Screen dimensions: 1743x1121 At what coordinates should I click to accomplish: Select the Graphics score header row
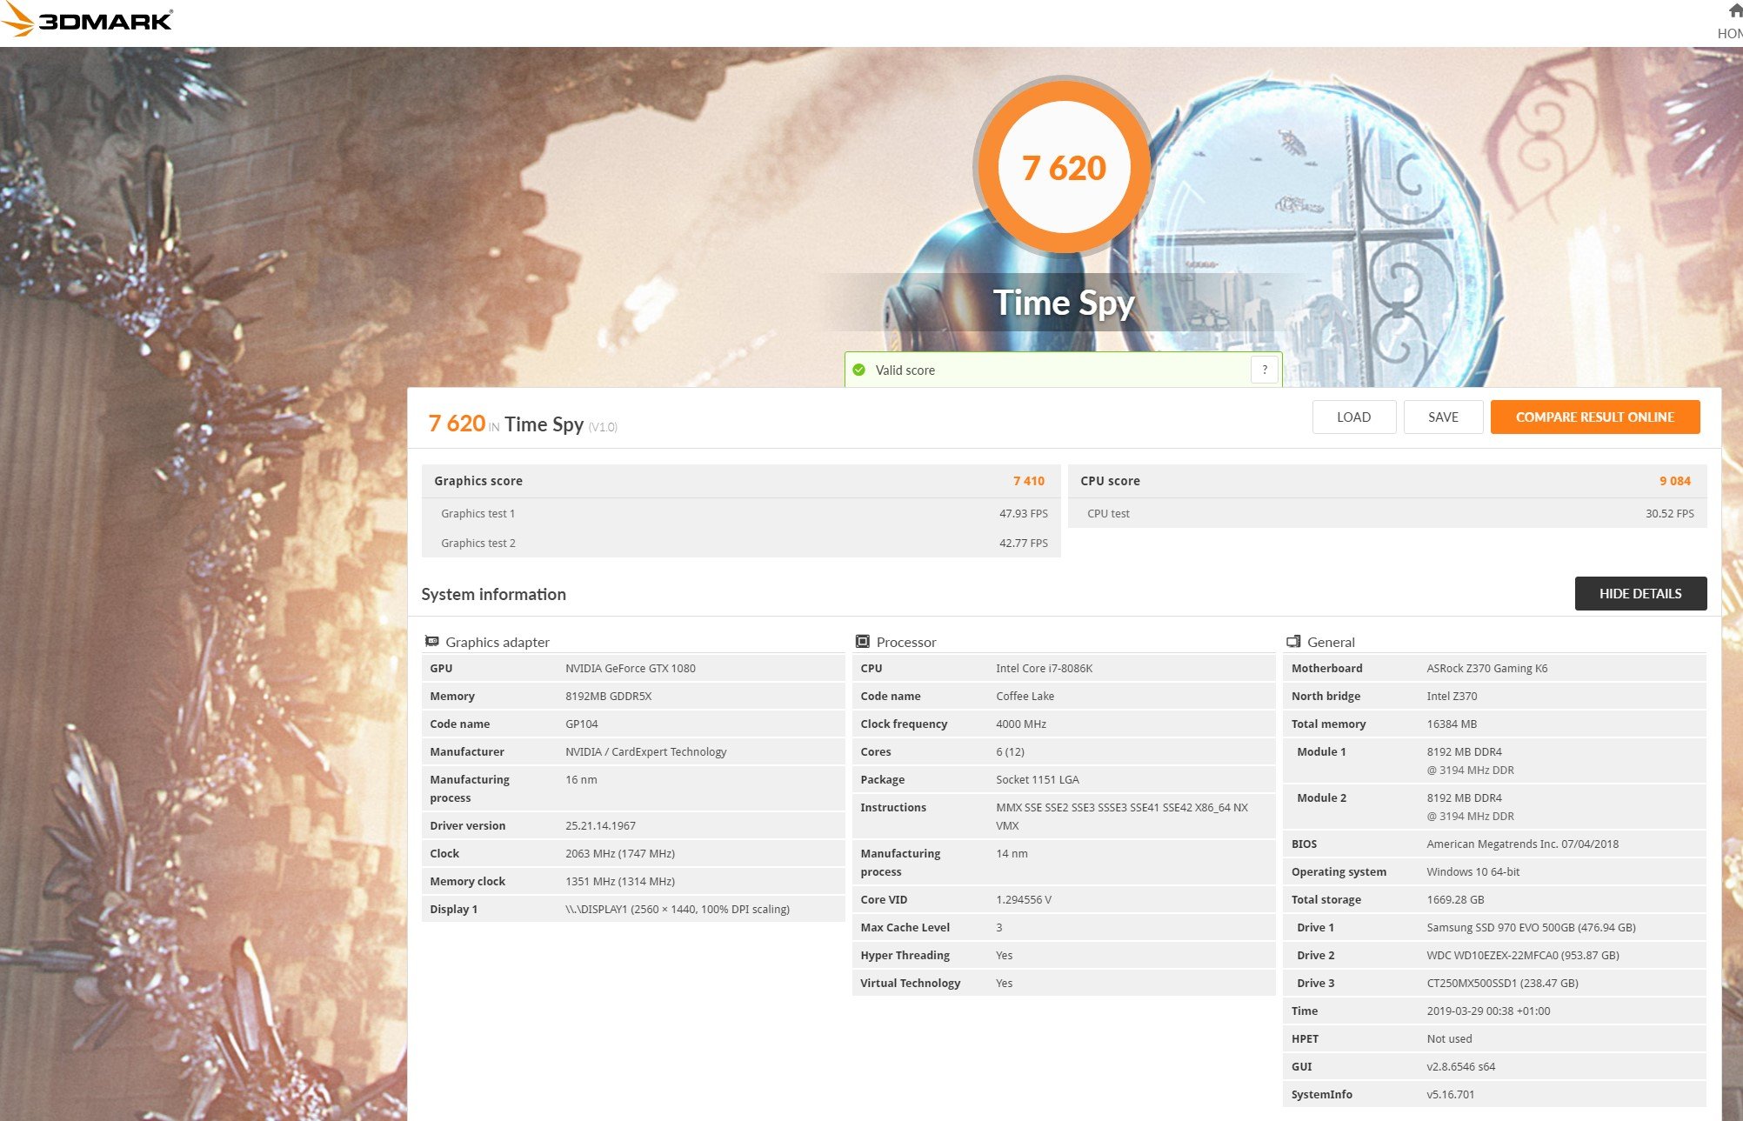coord(739,481)
